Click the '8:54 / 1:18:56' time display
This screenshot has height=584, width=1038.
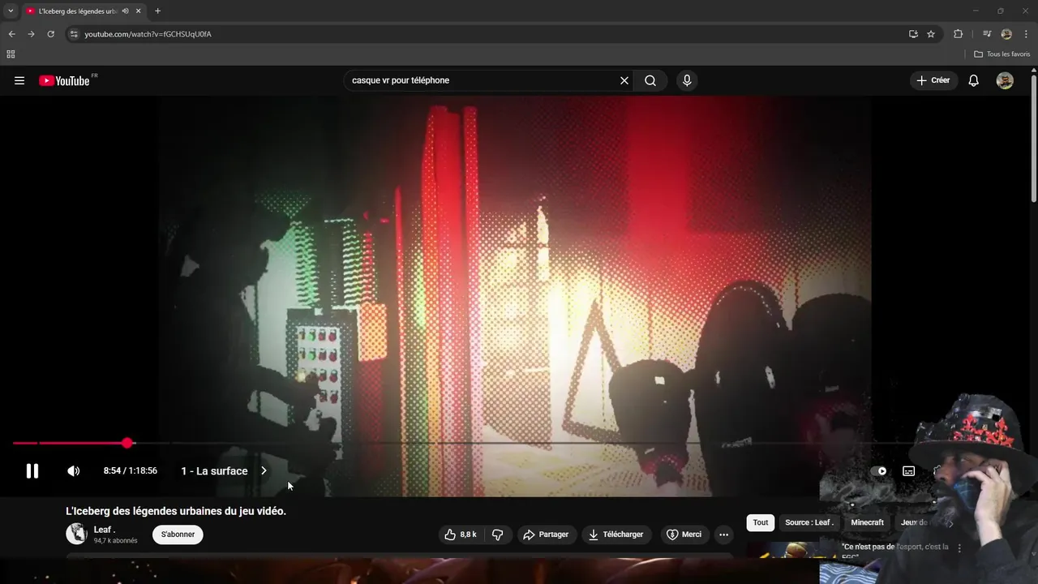click(131, 470)
